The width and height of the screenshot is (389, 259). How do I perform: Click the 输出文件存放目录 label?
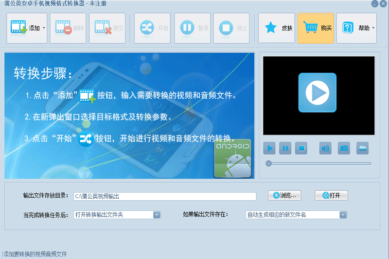pos(46,195)
